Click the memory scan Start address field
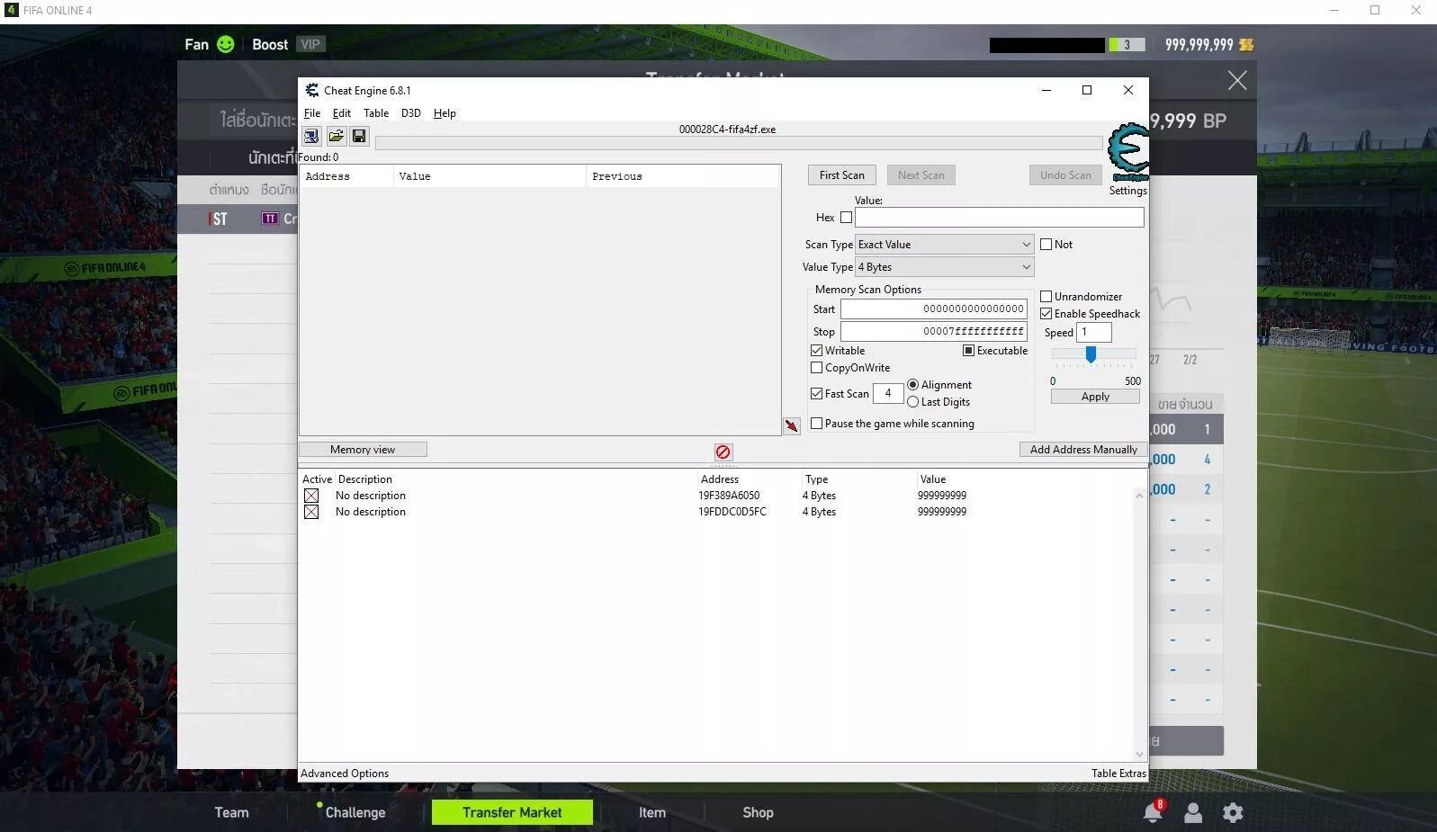 (x=933, y=309)
